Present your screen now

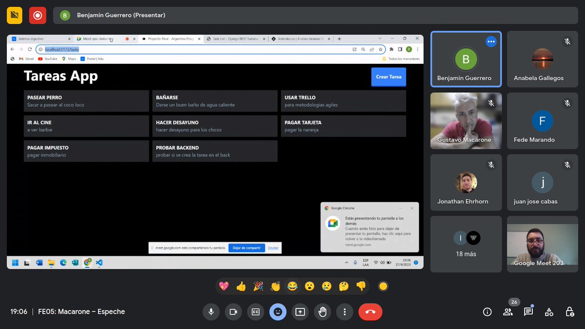(x=300, y=312)
